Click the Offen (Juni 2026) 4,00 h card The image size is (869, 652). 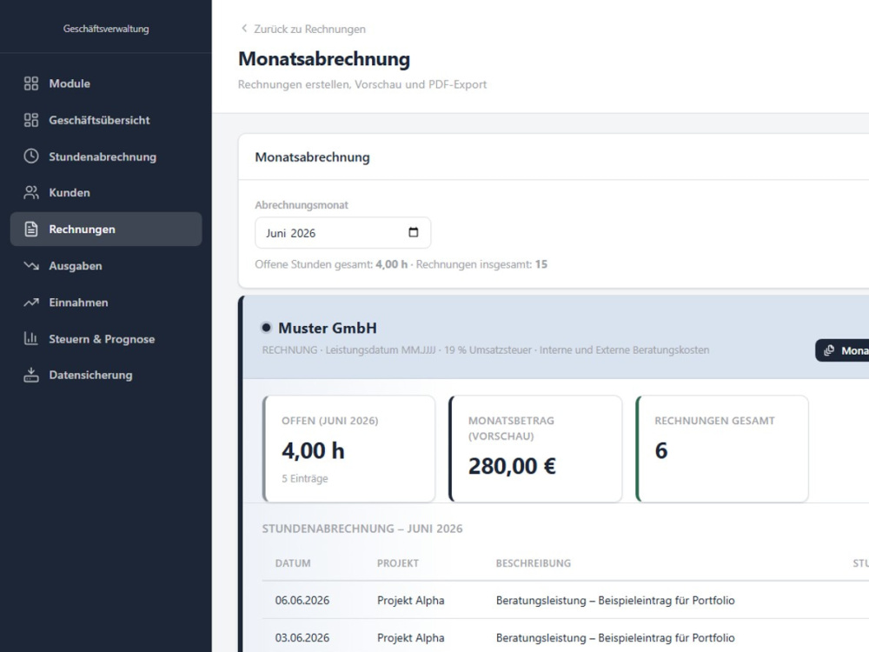click(348, 449)
